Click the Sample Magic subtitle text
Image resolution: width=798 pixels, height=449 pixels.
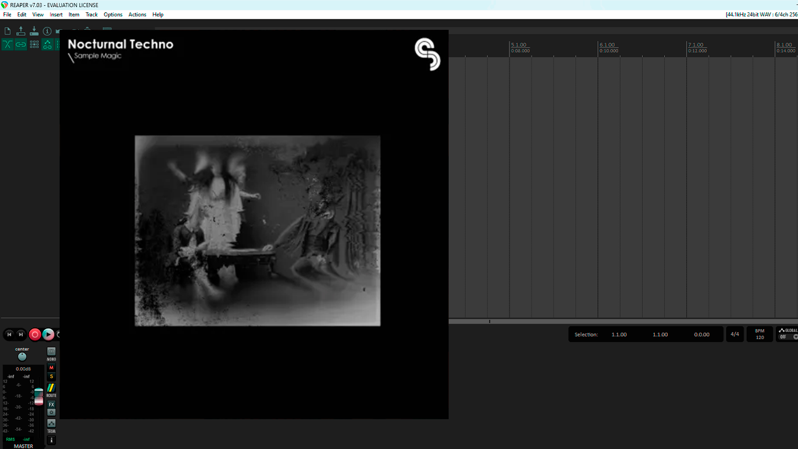(x=98, y=56)
